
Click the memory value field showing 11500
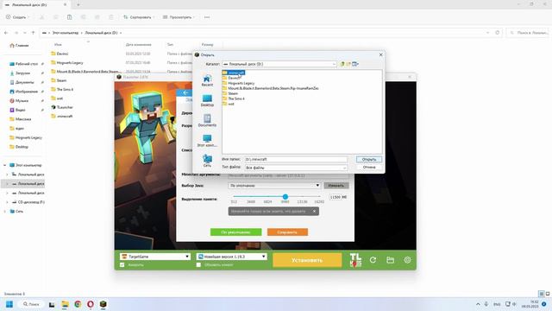pos(339,197)
